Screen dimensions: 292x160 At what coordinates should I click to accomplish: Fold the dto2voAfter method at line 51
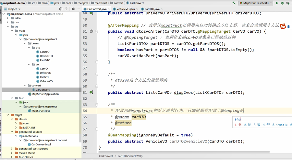tap(97, 31)
